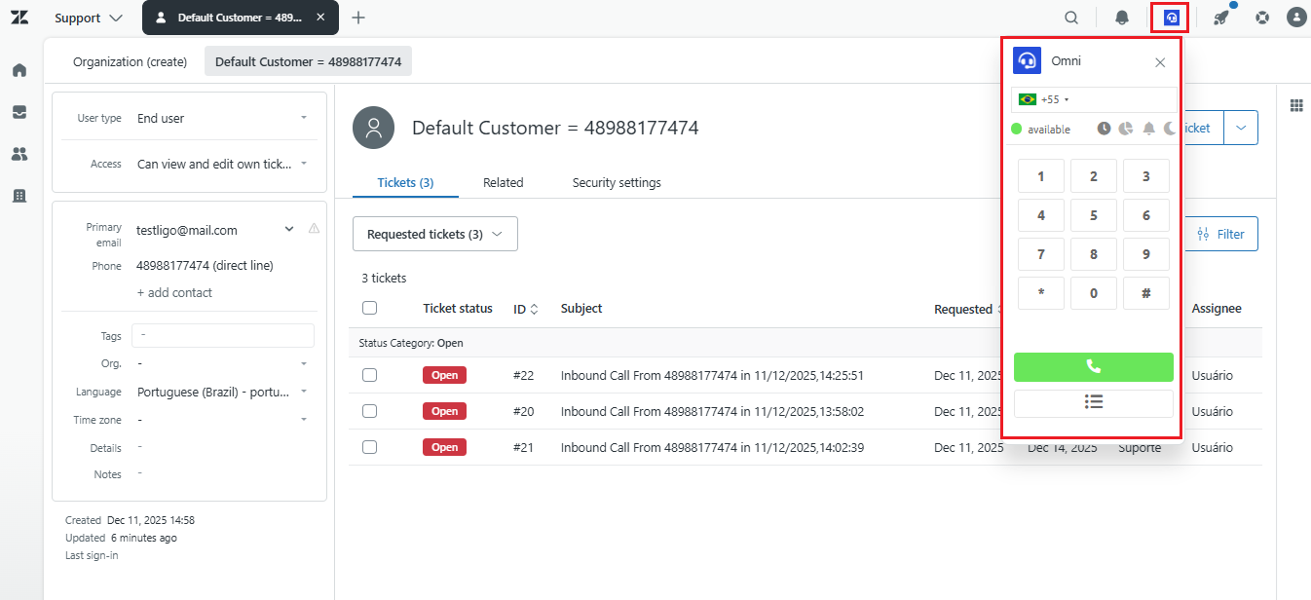
Task: Click the search magnifier icon
Action: [1071, 18]
